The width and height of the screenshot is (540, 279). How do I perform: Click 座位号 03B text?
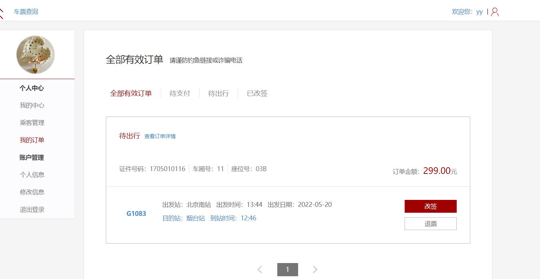coord(249,169)
